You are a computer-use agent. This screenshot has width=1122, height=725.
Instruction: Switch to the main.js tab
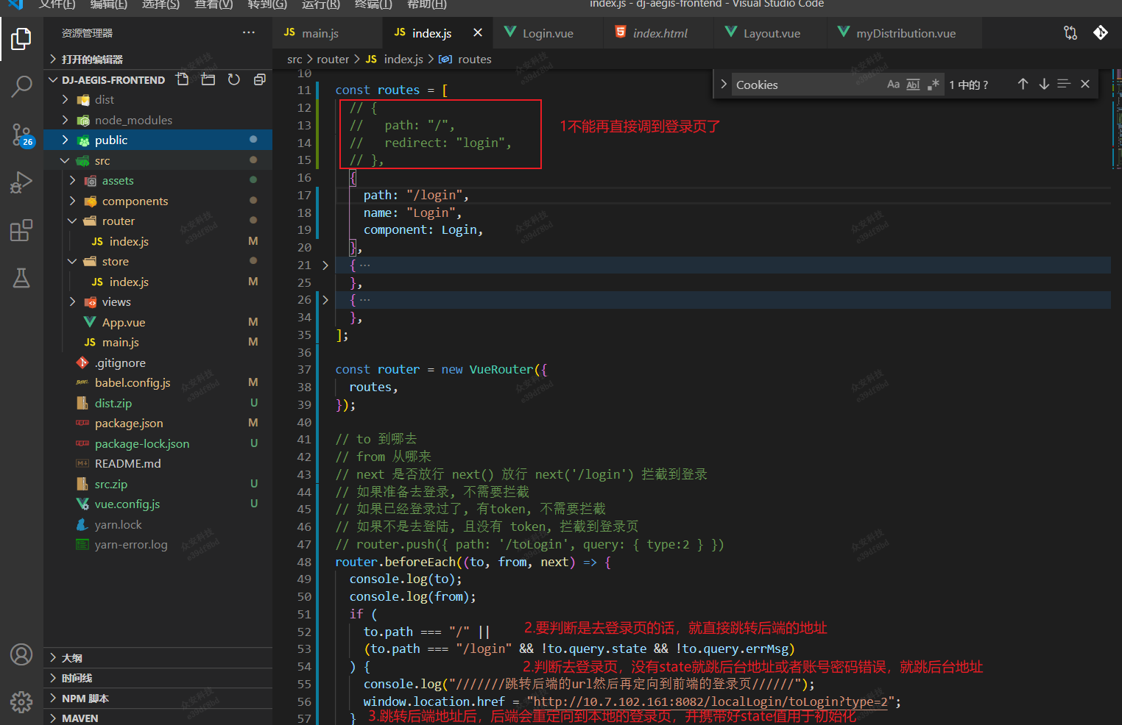[x=328, y=33]
